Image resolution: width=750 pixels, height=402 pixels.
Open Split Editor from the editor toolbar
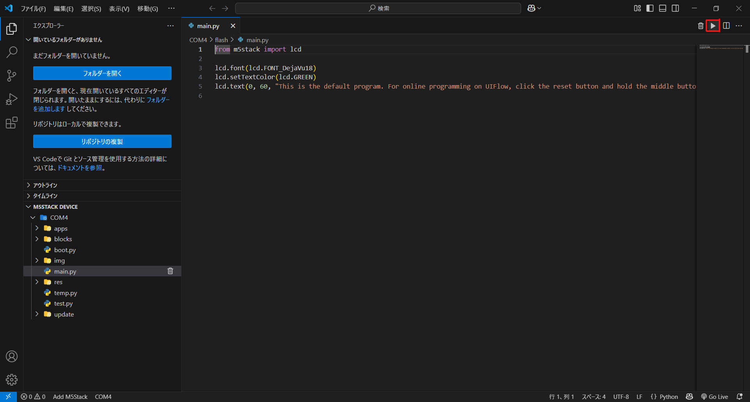pyautogui.click(x=726, y=26)
